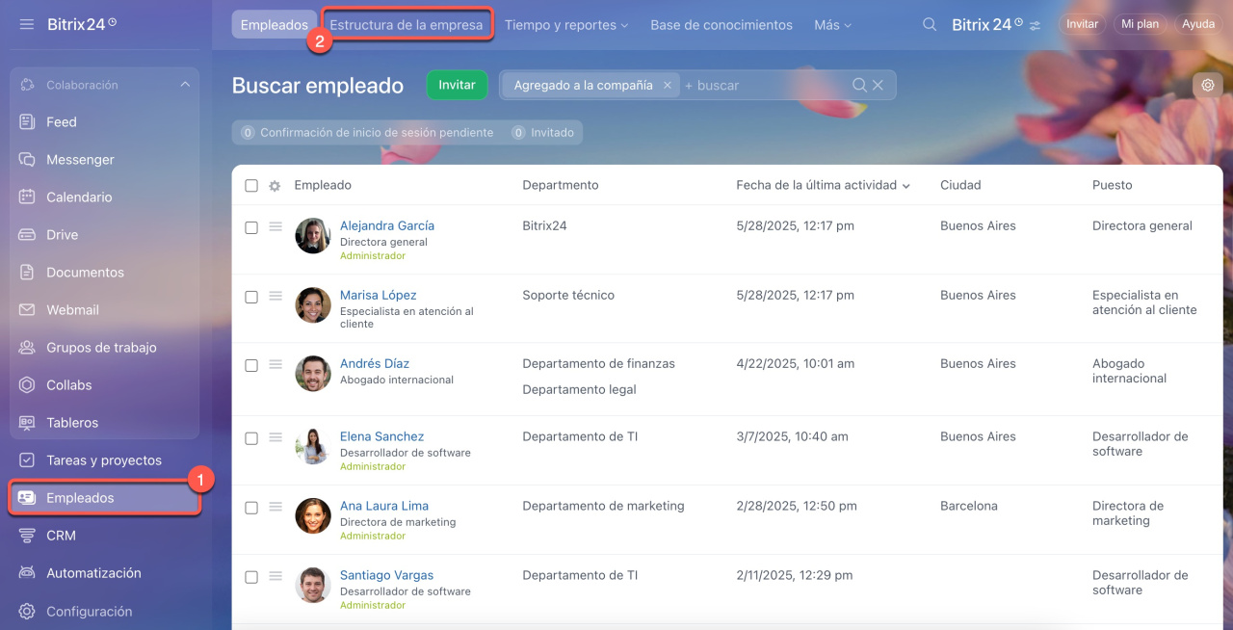Open the Calendario sidebar icon
The height and width of the screenshot is (630, 1233).
pyautogui.click(x=27, y=197)
